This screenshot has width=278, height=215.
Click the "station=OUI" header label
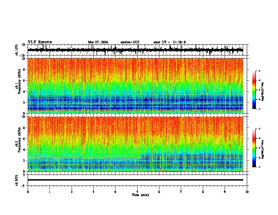[130, 42]
